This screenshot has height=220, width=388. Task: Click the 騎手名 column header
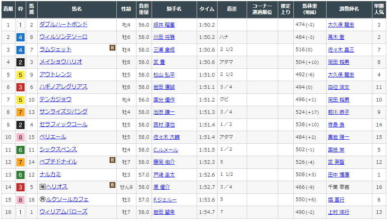[x=174, y=9]
